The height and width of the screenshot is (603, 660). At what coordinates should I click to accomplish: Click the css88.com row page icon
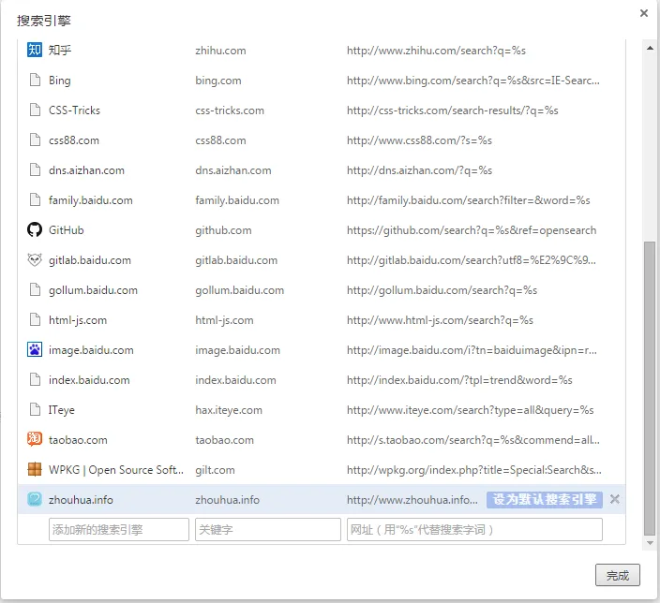pyautogui.click(x=35, y=140)
